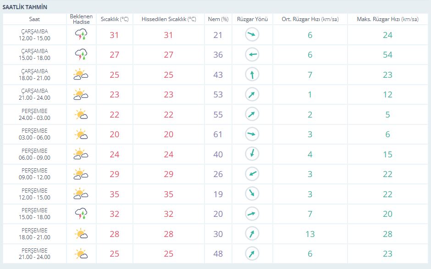Image resolution: width=431 pixels, height=269 pixels.
Task: Click wind arrow for Perşembe 09.00 - 12.00
Action: tap(252, 174)
